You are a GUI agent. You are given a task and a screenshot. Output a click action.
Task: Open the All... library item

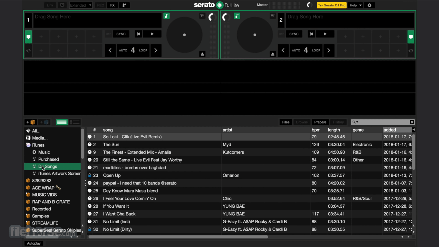(x=36, y=131)
